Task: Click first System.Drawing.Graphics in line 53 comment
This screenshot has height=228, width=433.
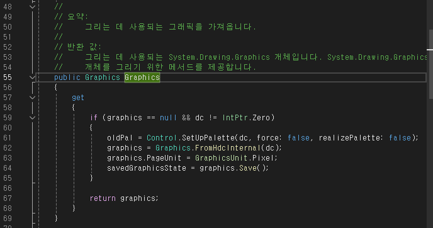Action: [219, 57]
